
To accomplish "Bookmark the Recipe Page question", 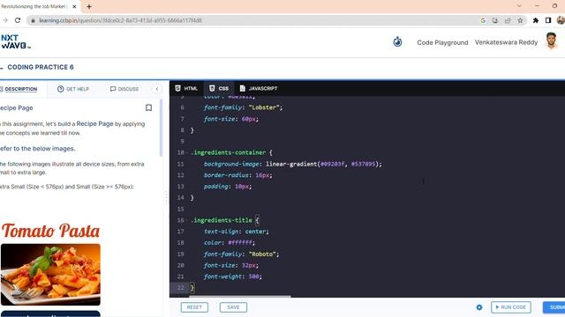I will [148, 107].
